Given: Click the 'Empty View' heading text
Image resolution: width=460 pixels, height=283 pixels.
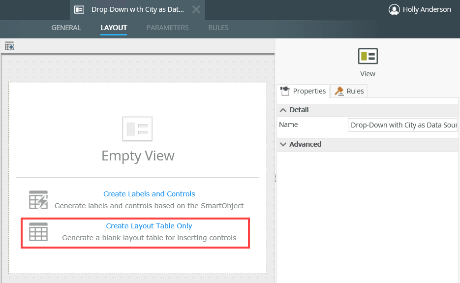Looking at the screenshot, I should click(x=138, y=156).
